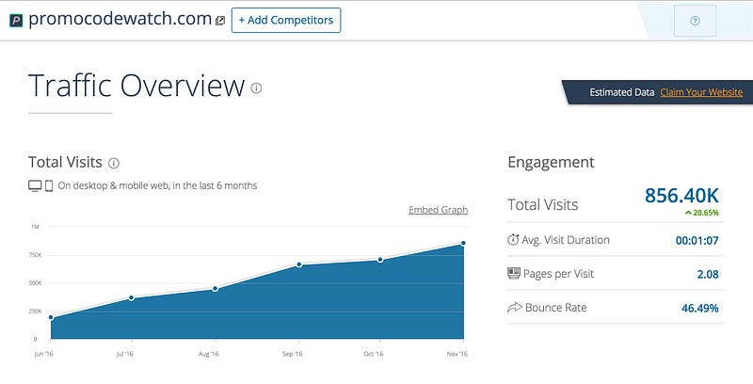Select the Oct '16 data point on graph
Screen dimensions: 753x384
[x=380, y=259]
